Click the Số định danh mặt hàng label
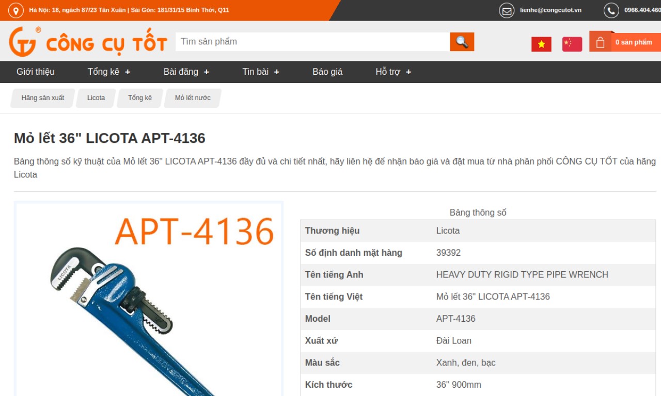The width and height of the screenshot is (661, 396). (353, 253)
